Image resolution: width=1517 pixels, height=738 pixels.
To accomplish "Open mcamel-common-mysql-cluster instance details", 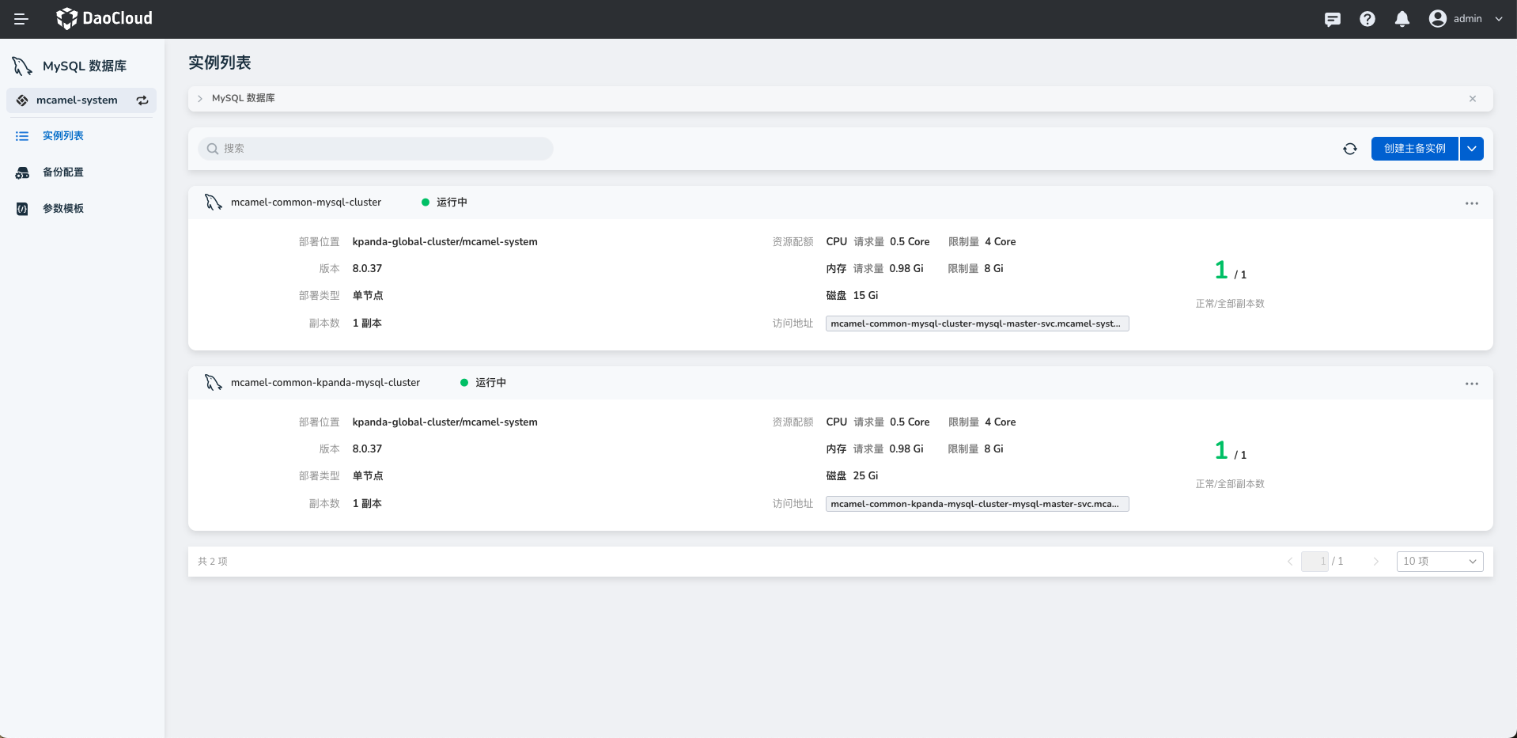I will pyautogui.click(x=305, y=202).
